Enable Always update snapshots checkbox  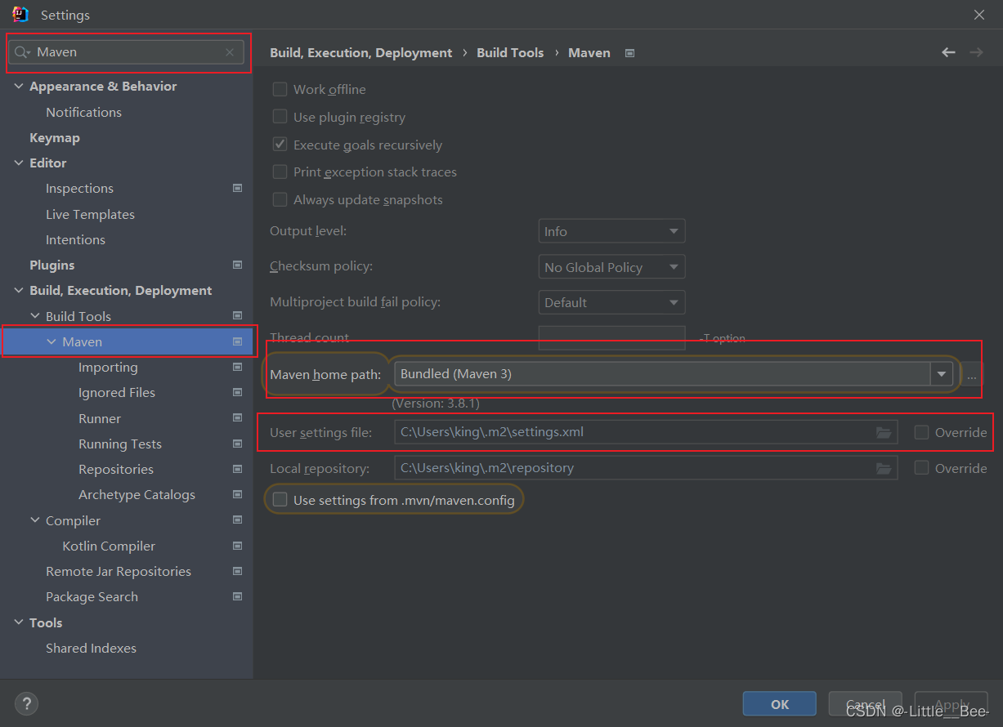pyautogui.click(x=280, y=200)
